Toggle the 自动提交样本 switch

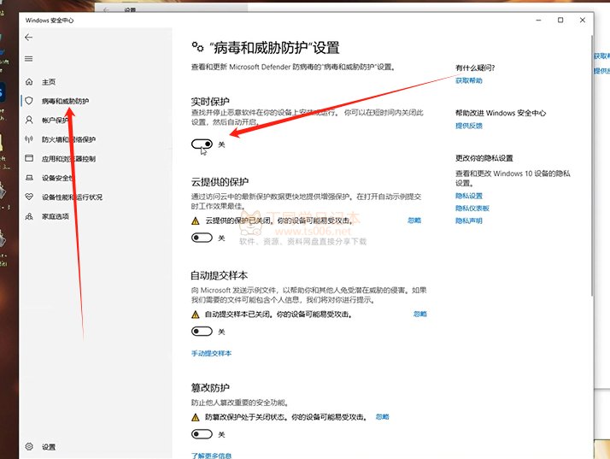(x=202, y=332)
